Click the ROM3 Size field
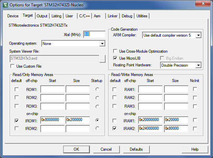The height and width of the screenshot is (158, 213). (x=78, y=106)
